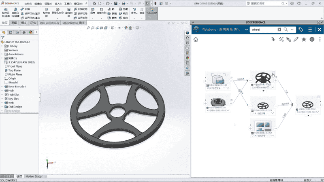This screenshot has height=182, width=324.
Task: Click the pencil edit icon in the 3DEXPERIENCE toolbar
Action: pos(296,39)
